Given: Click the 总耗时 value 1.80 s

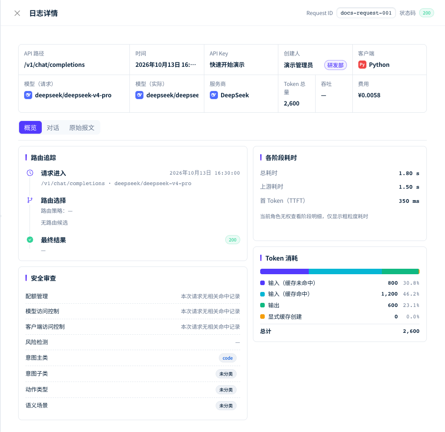Looking at the screenshot, I should pos(409,173).
